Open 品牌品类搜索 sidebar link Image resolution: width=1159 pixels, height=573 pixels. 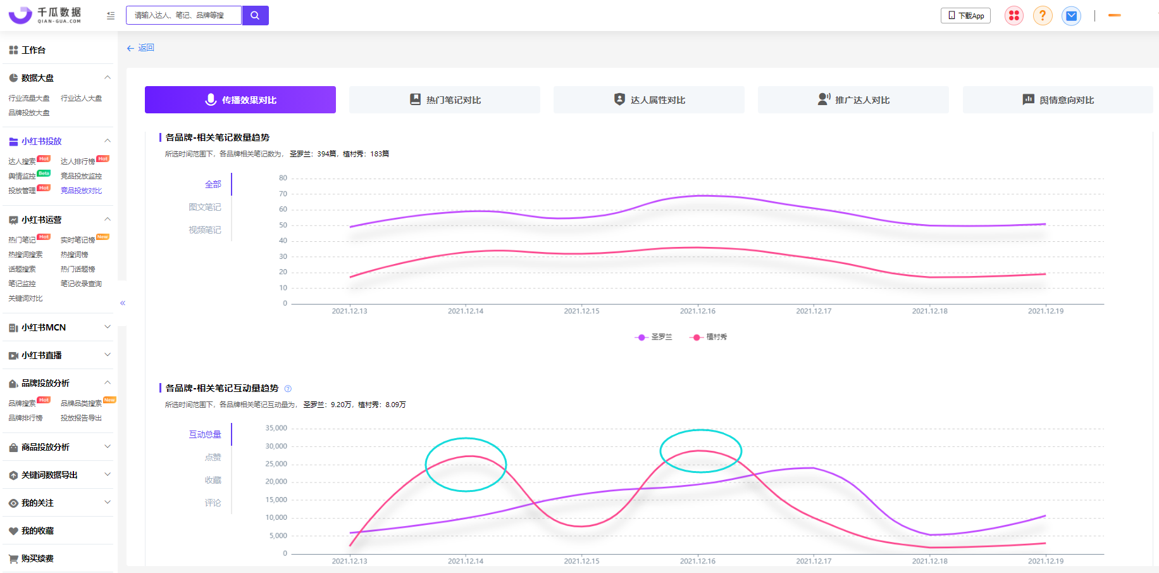81,403
